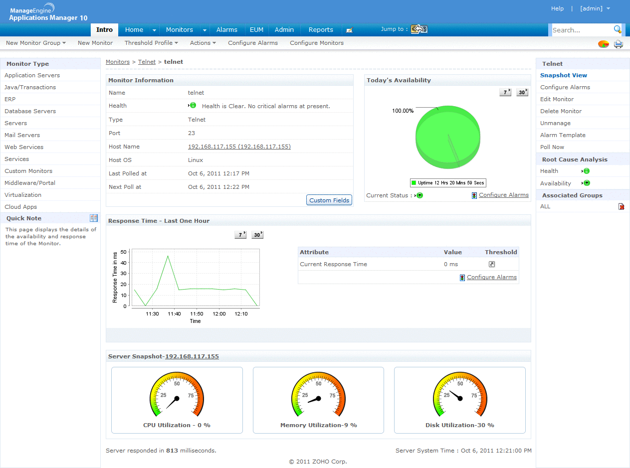This screenshot has width=630, height=468.
Task: Open the Actions dropdown menu
Action: [203, 43]
